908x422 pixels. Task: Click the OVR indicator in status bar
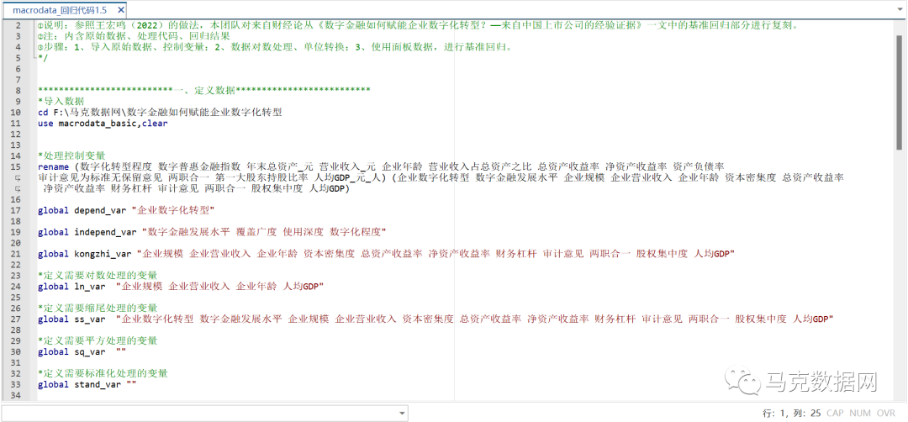tap(886, 414)
